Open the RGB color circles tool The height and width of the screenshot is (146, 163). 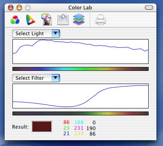pyautogui.click(x=15, y=20)
